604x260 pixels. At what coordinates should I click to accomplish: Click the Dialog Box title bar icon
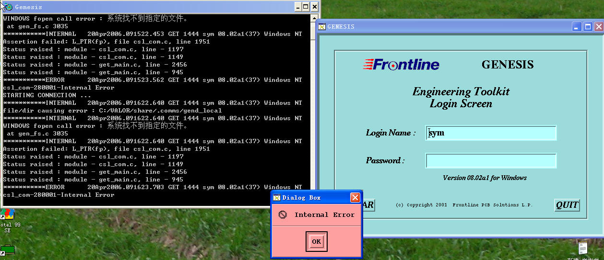[276, 198]
